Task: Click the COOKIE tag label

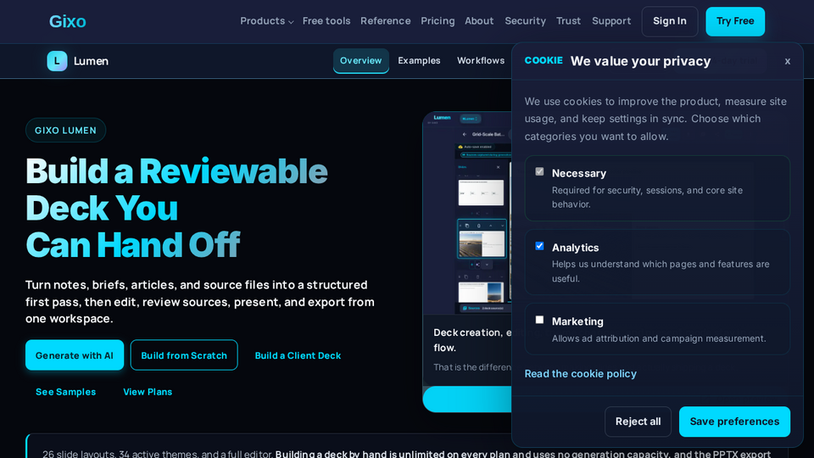Action: point(544,60)
